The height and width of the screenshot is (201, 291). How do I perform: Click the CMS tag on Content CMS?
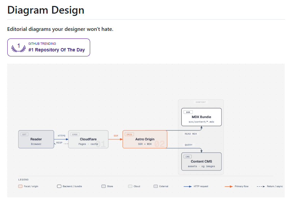click(188, 157)
